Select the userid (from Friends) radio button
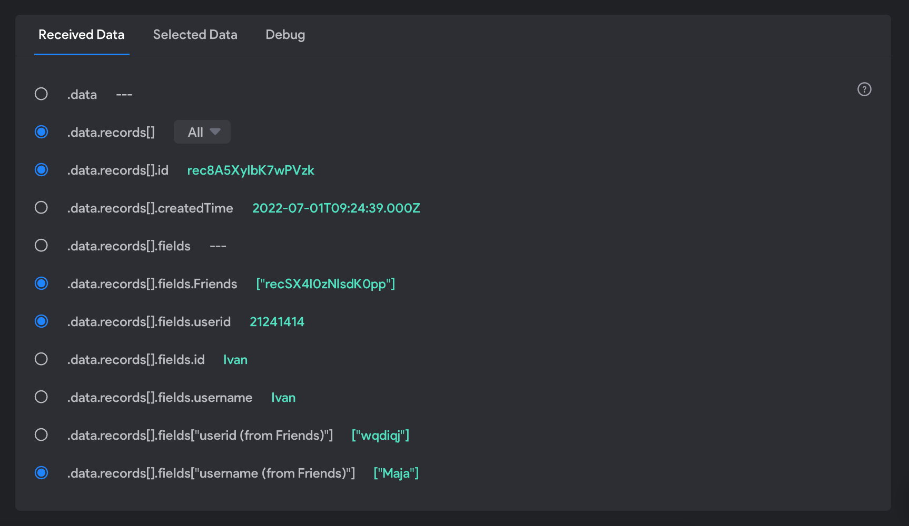The width and height of the screenshot is (909, 526). coord(41,435)
